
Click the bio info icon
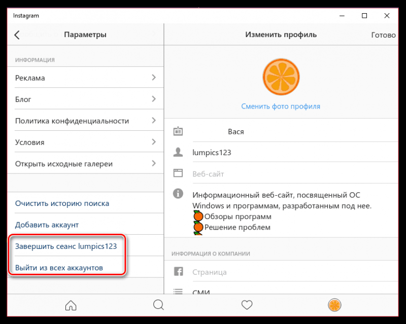(178, 193)
